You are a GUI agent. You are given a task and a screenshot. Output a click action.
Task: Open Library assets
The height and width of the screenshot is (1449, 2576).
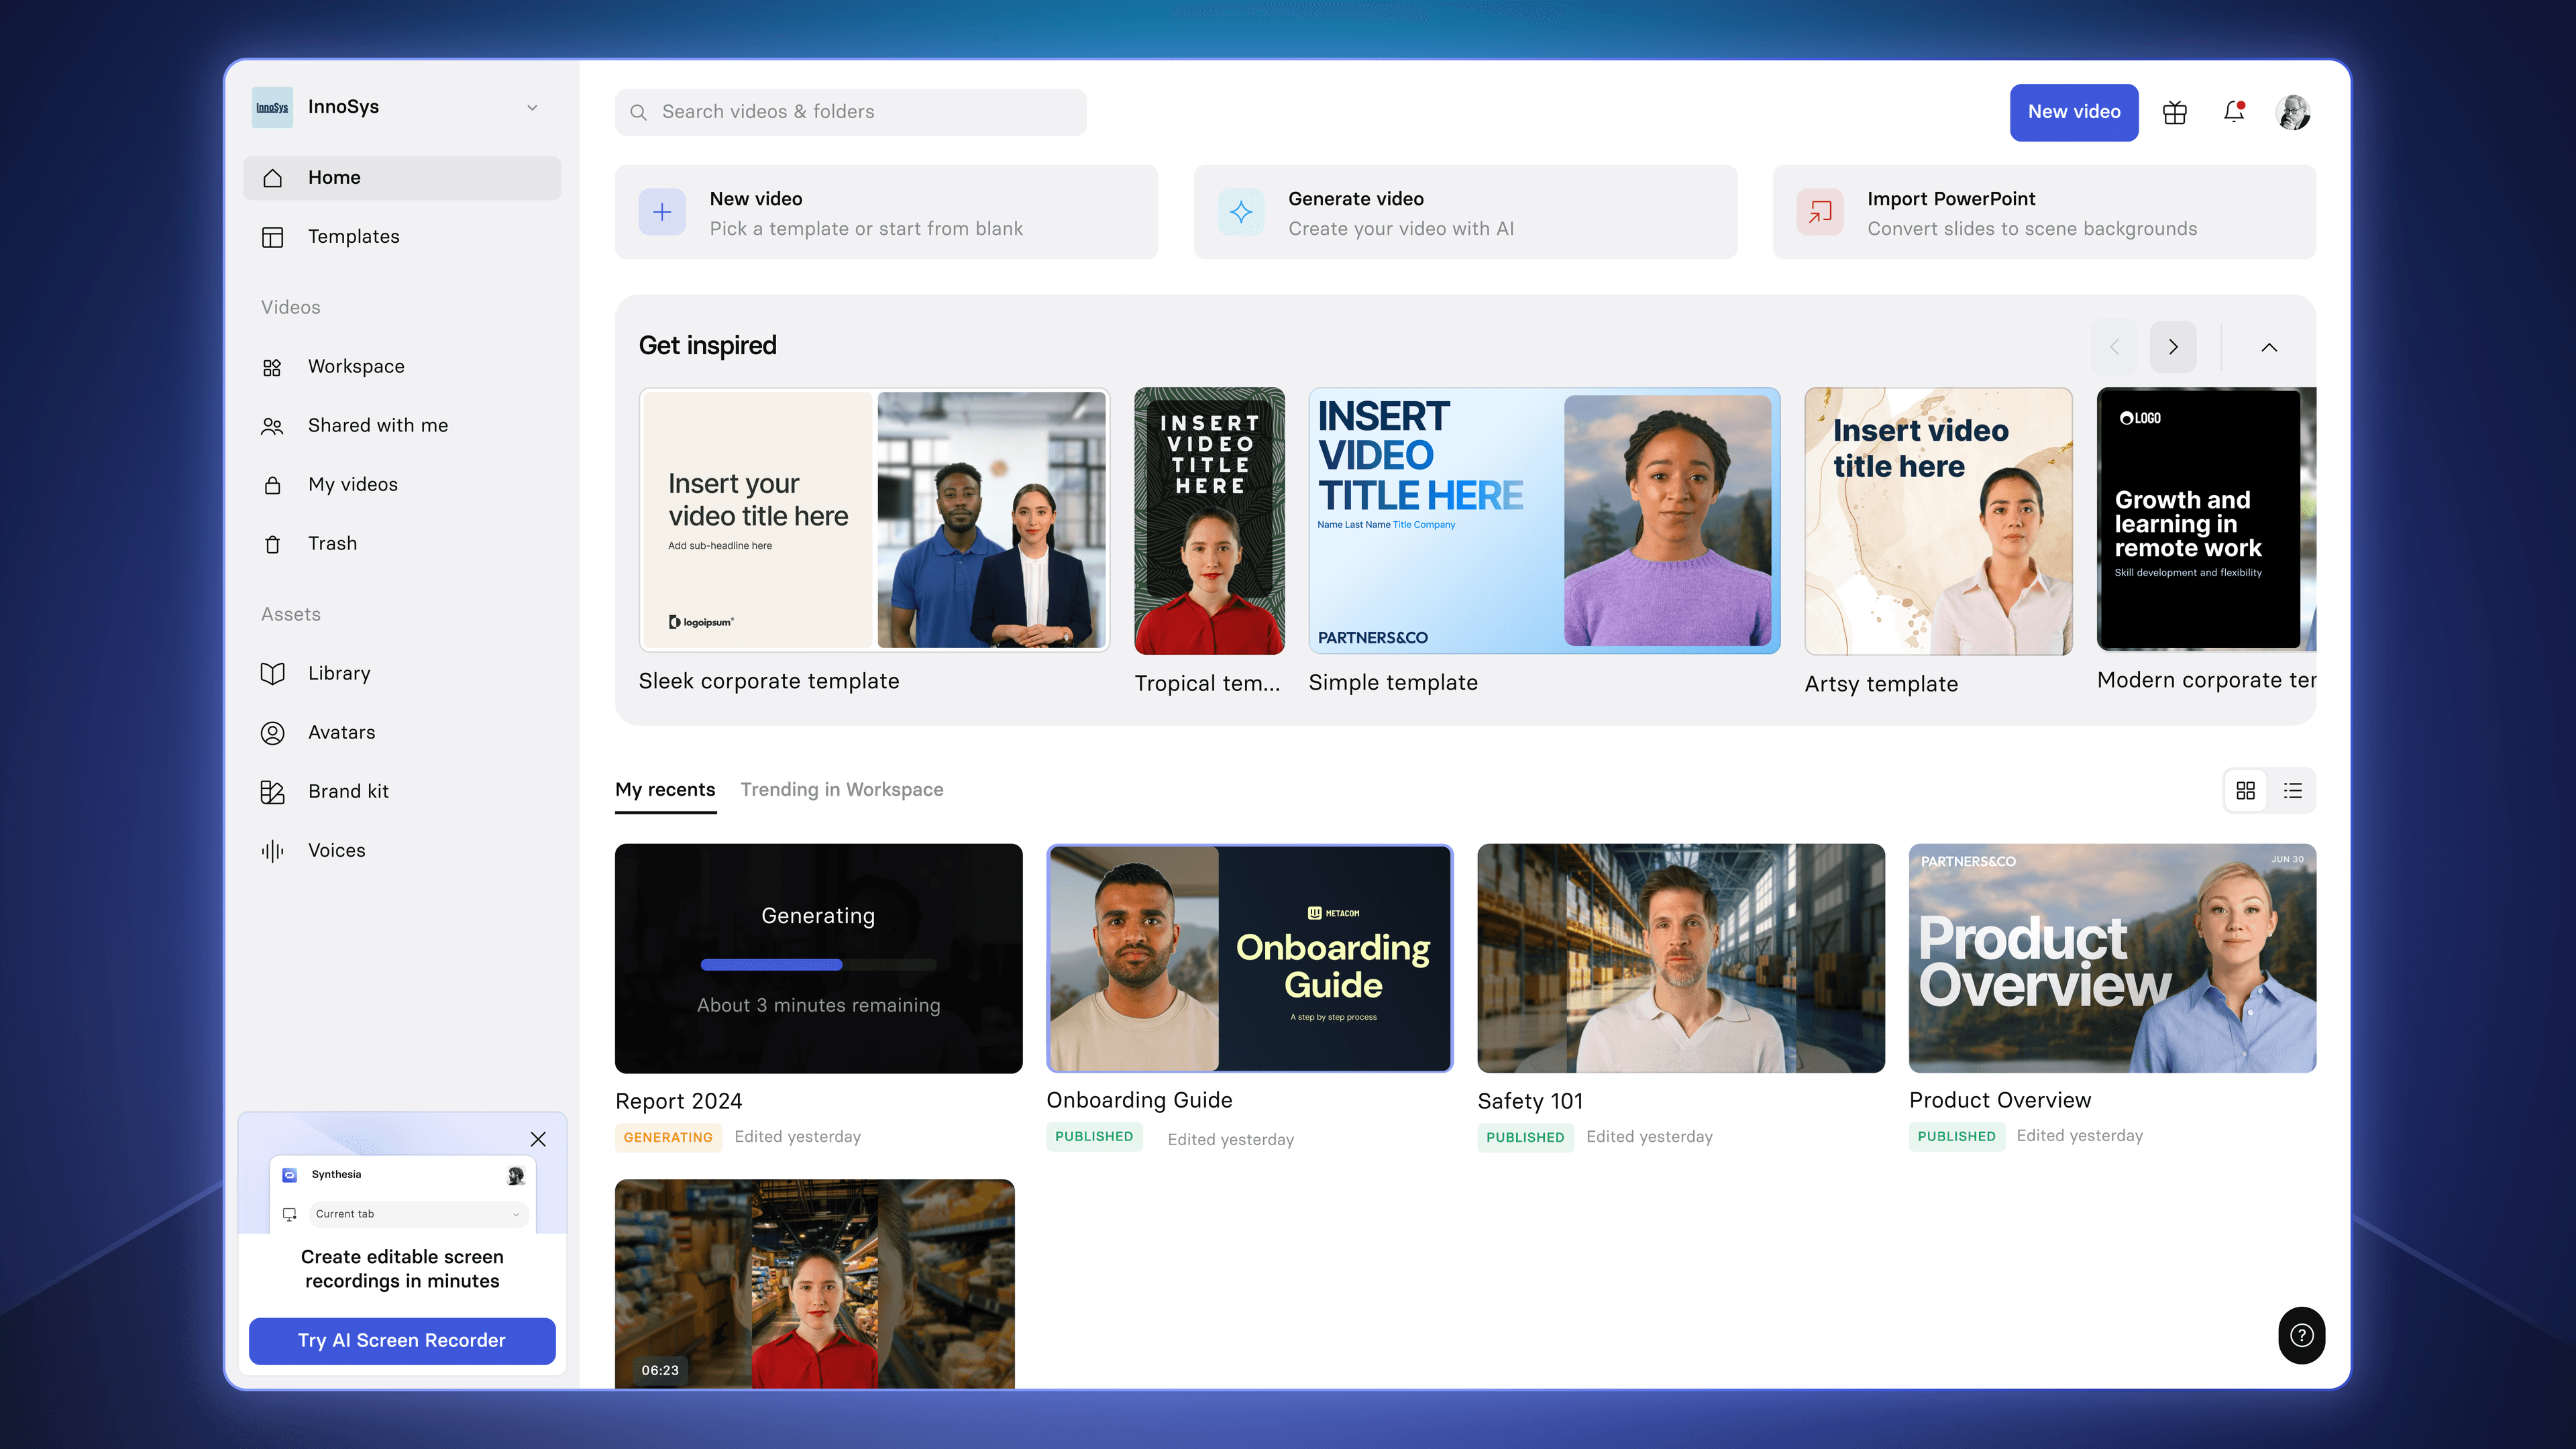(338, 673)
